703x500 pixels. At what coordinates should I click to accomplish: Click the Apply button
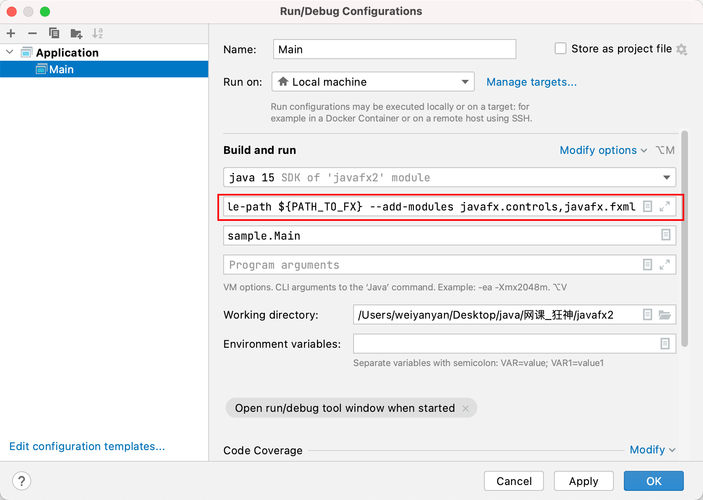[583, 481]
